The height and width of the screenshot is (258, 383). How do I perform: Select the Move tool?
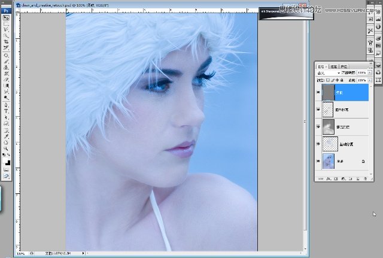tap(6, 18)
